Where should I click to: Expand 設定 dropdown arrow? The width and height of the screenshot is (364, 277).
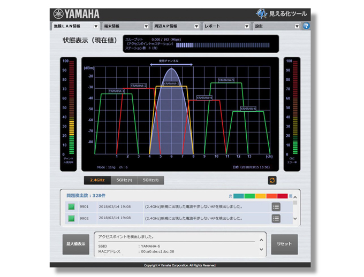(x=297, y=26)
